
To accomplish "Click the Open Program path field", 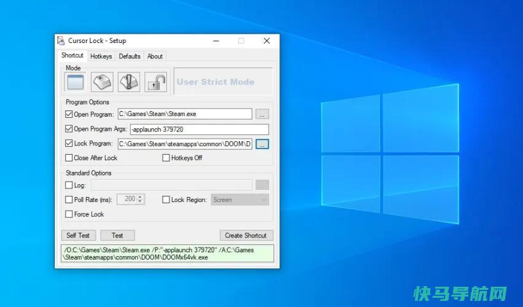I will click(x=185, y=114).
